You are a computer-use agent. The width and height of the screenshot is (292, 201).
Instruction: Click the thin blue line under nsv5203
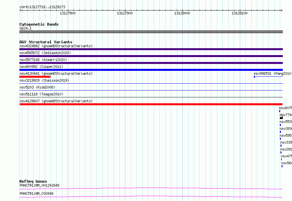point(151,90)
